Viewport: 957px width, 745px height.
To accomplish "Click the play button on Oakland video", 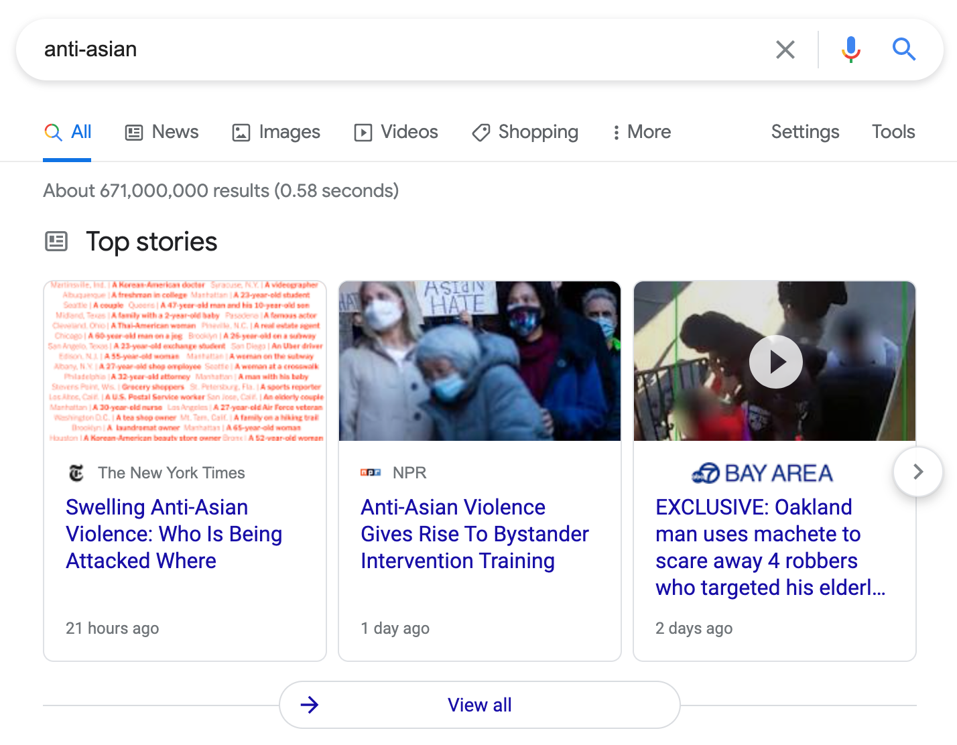I will [x=775, y=362].
